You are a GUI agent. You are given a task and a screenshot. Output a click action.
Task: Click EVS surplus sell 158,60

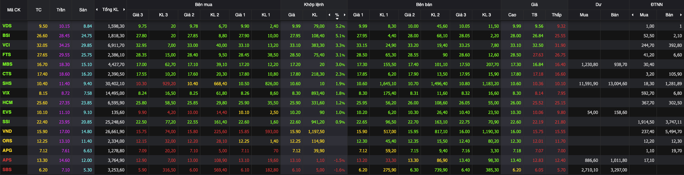click(x=620, y=113)
